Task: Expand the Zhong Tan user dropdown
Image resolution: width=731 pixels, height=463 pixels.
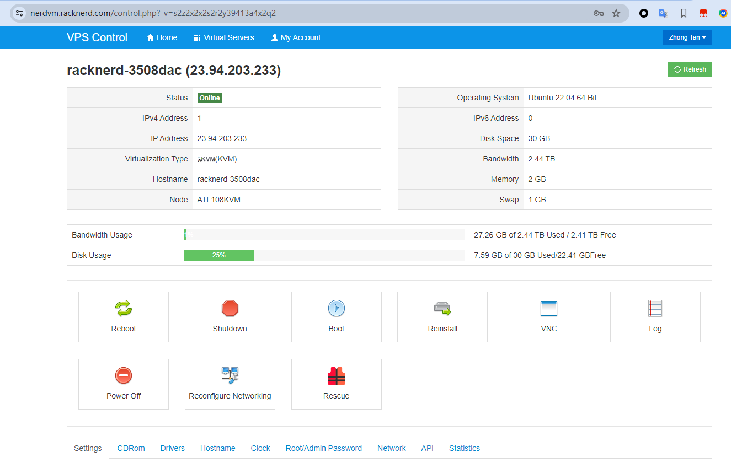Action: [687, 37]
